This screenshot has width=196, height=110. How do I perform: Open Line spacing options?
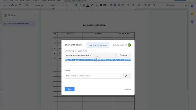tap(128, 5)
